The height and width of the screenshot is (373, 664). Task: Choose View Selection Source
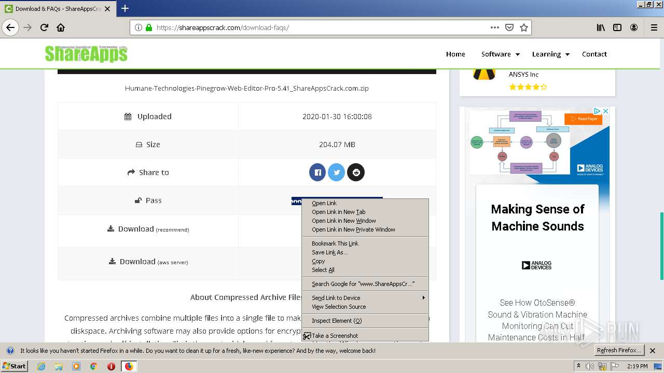tap(365, 307)
